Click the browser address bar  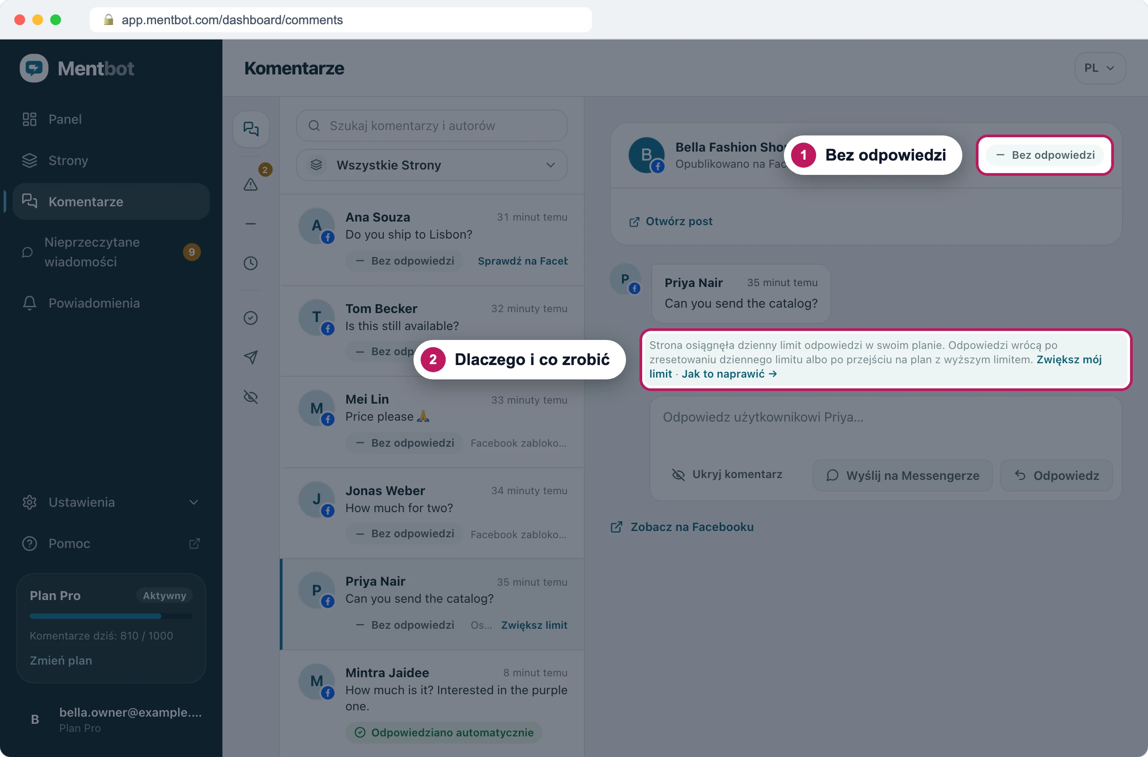(341, 20)
